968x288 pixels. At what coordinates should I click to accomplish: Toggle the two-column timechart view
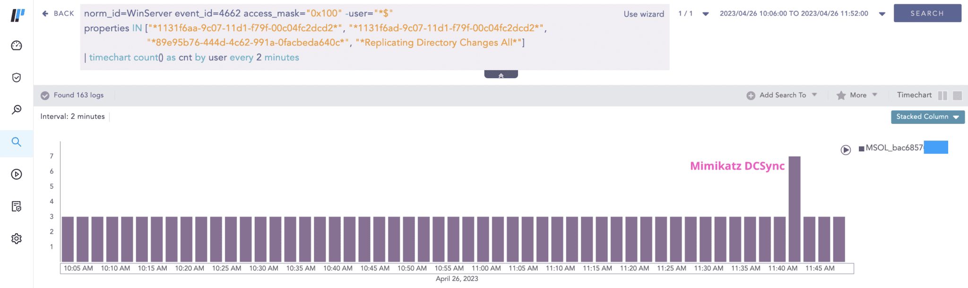[x=942, y=96]
